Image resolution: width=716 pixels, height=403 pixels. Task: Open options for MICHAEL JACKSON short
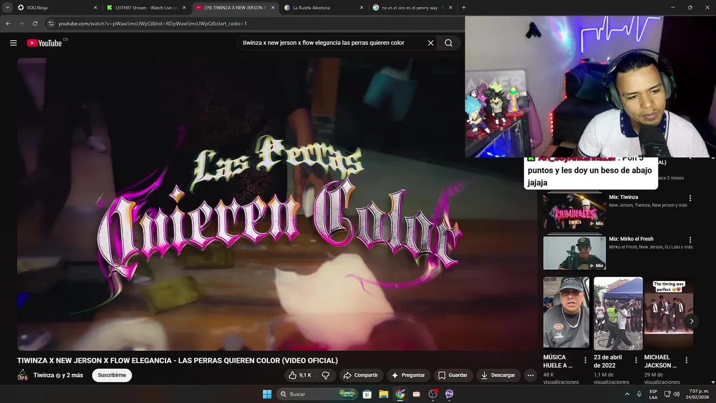coord(686,360)
